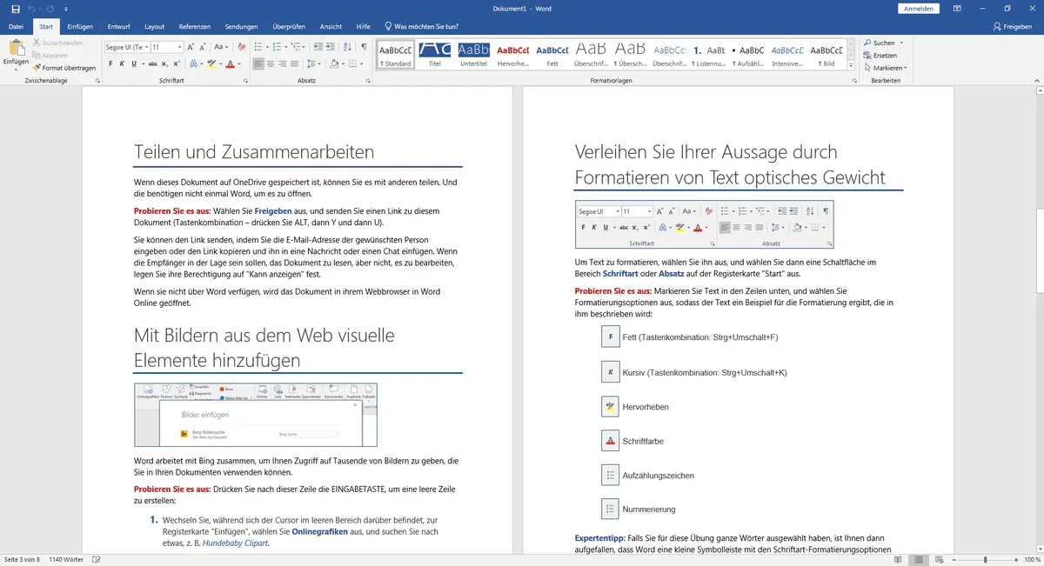This screenshot has width=1044, height=566.
Task: Click the paint bucket shading icon
Action: pos(334,63)
